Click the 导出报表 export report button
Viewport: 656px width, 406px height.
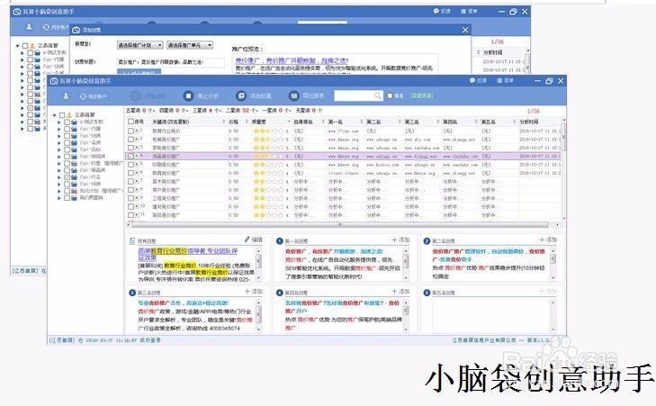307,95
